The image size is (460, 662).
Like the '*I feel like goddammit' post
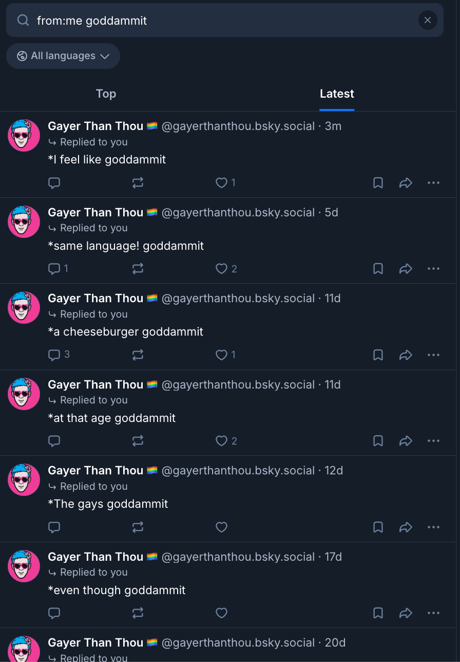(222, 183)
